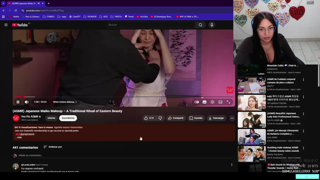Click Suscribirme button
This screenshot has width=320, height=180.
(68, 118)
